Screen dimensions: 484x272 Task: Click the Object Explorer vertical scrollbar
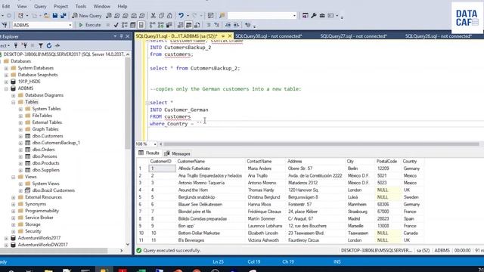click(128, 104)
